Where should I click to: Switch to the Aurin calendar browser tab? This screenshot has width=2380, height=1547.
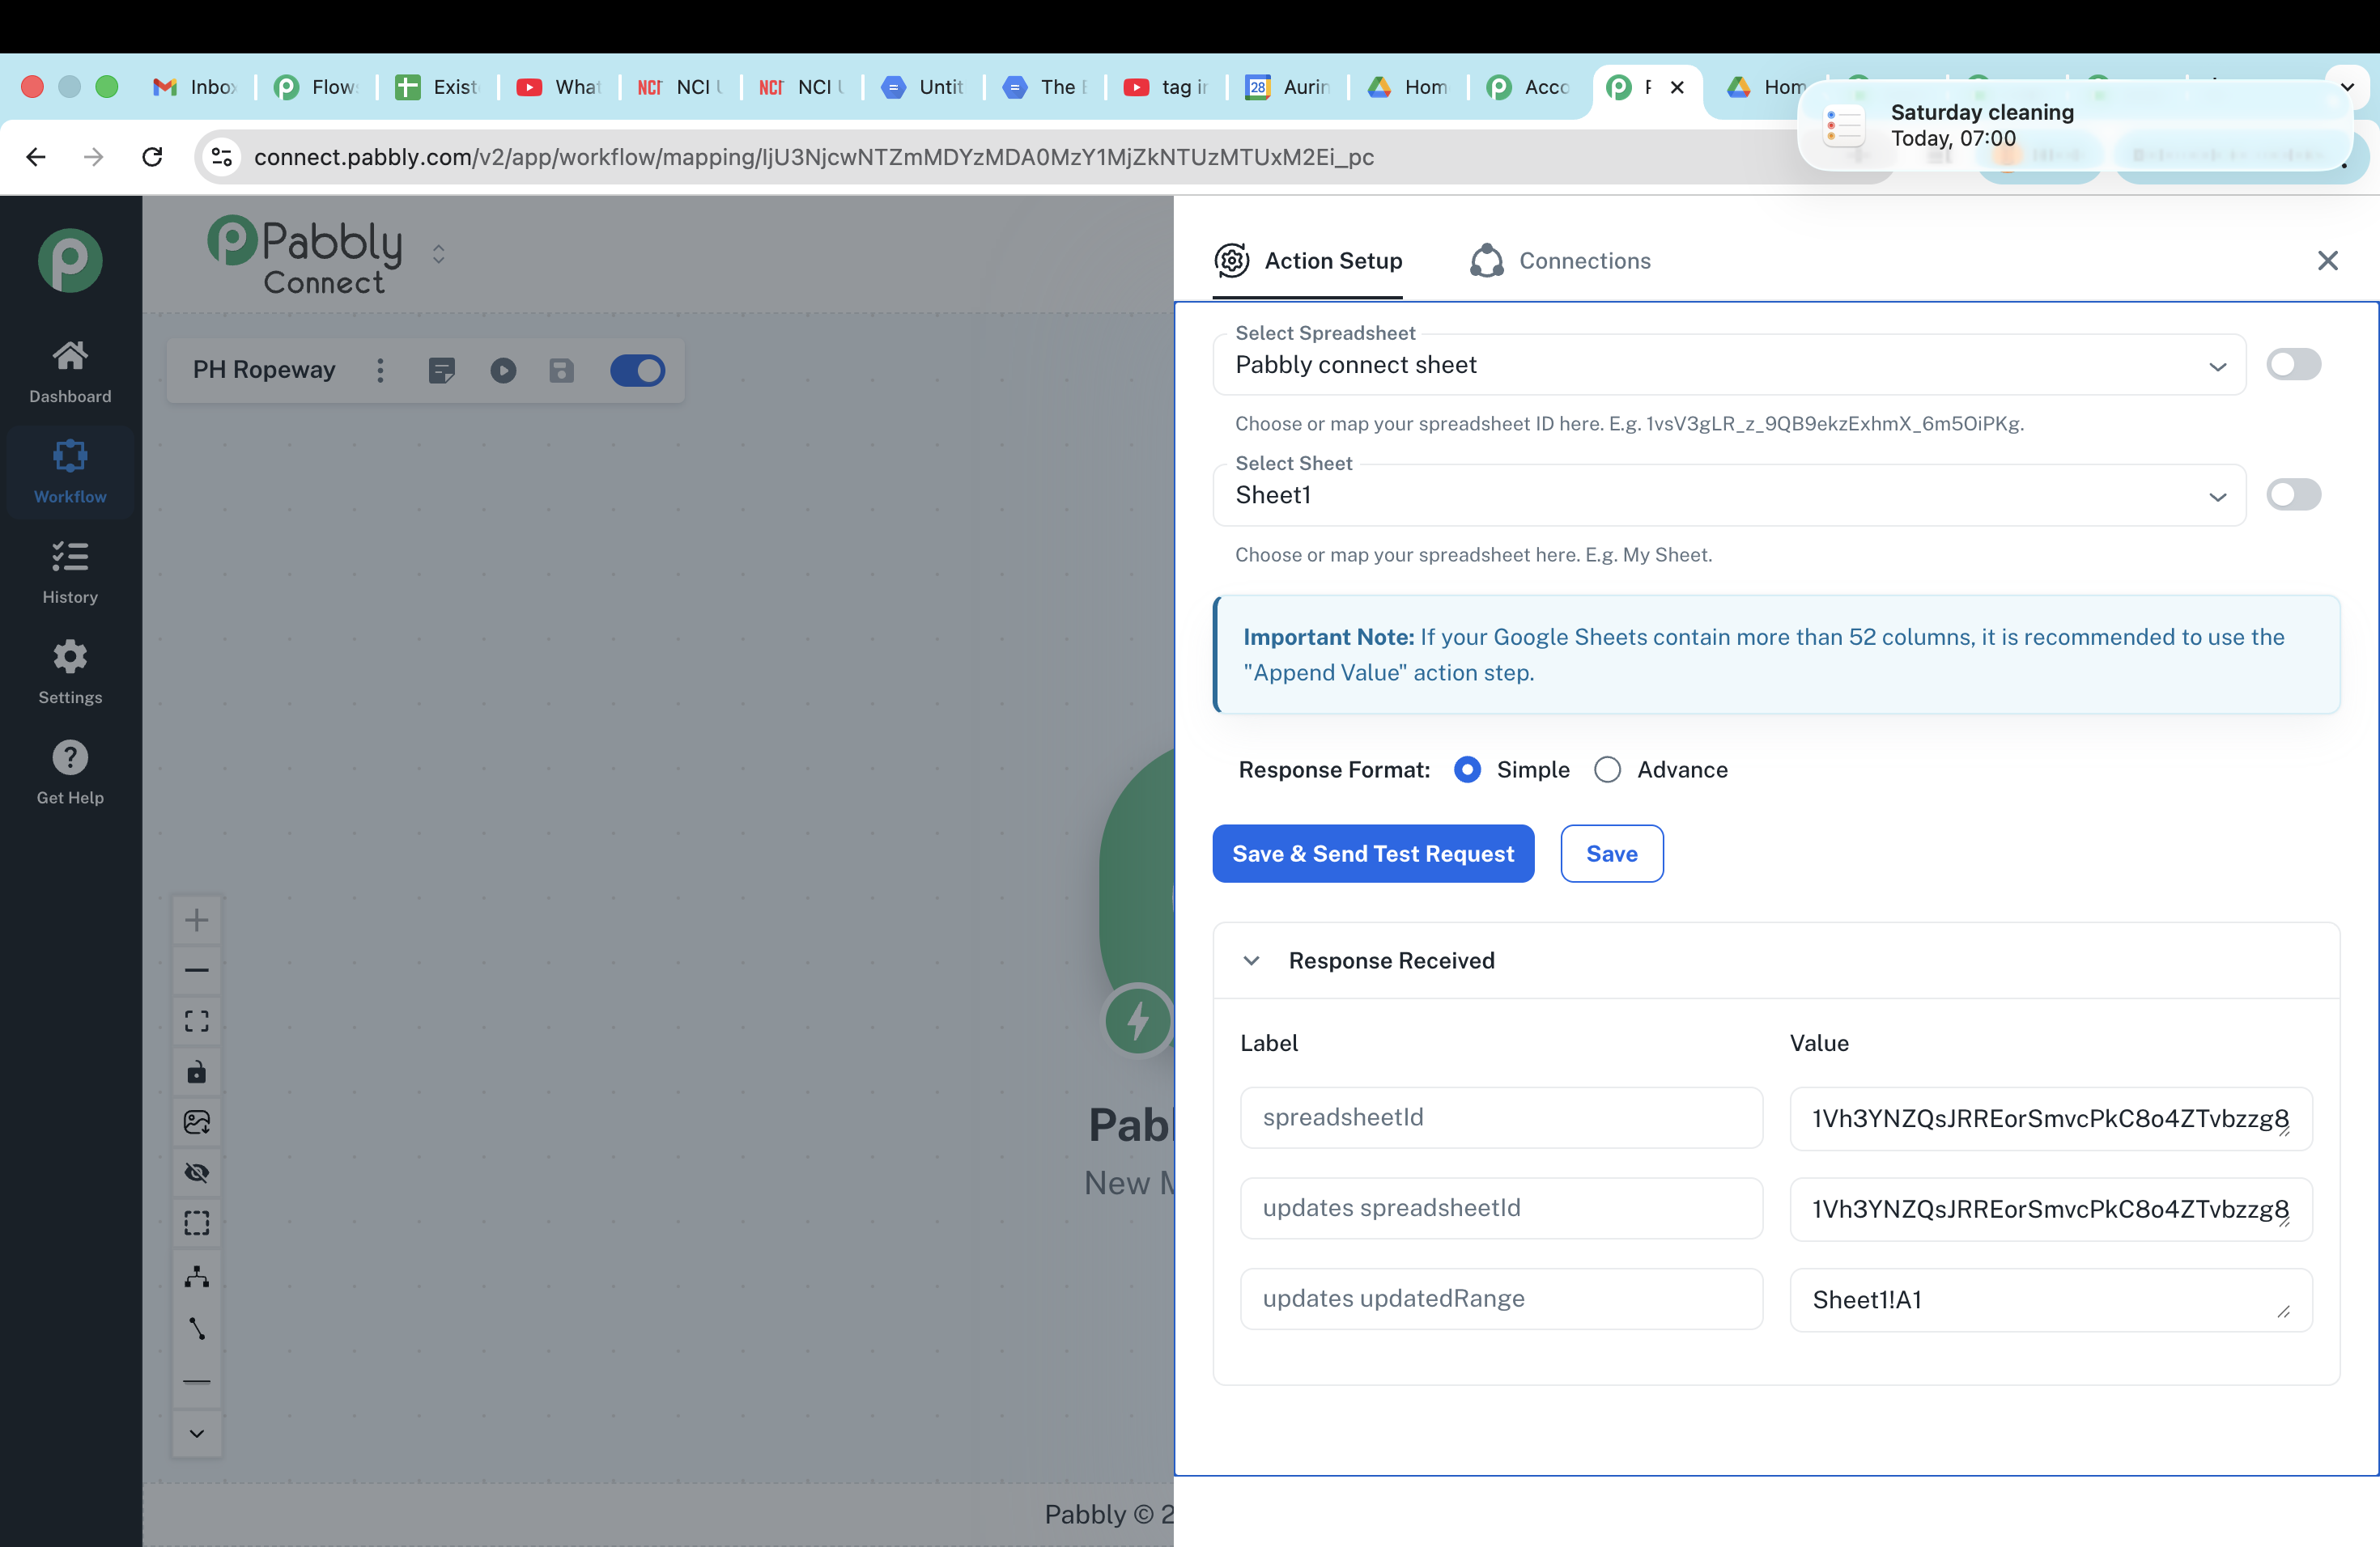[x=1287, y=87]
